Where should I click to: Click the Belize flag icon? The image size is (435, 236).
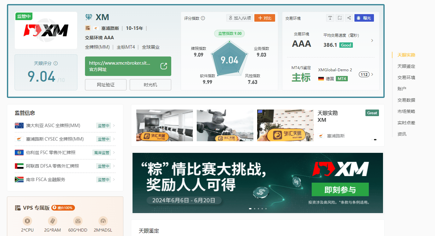[19, 153]
